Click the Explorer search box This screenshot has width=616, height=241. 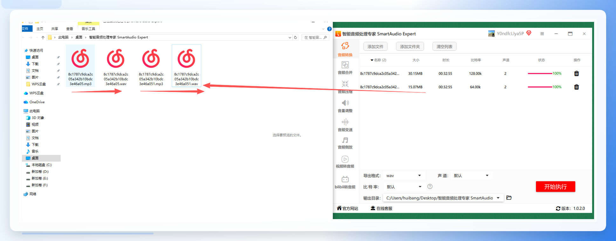(x=315, y=37)
